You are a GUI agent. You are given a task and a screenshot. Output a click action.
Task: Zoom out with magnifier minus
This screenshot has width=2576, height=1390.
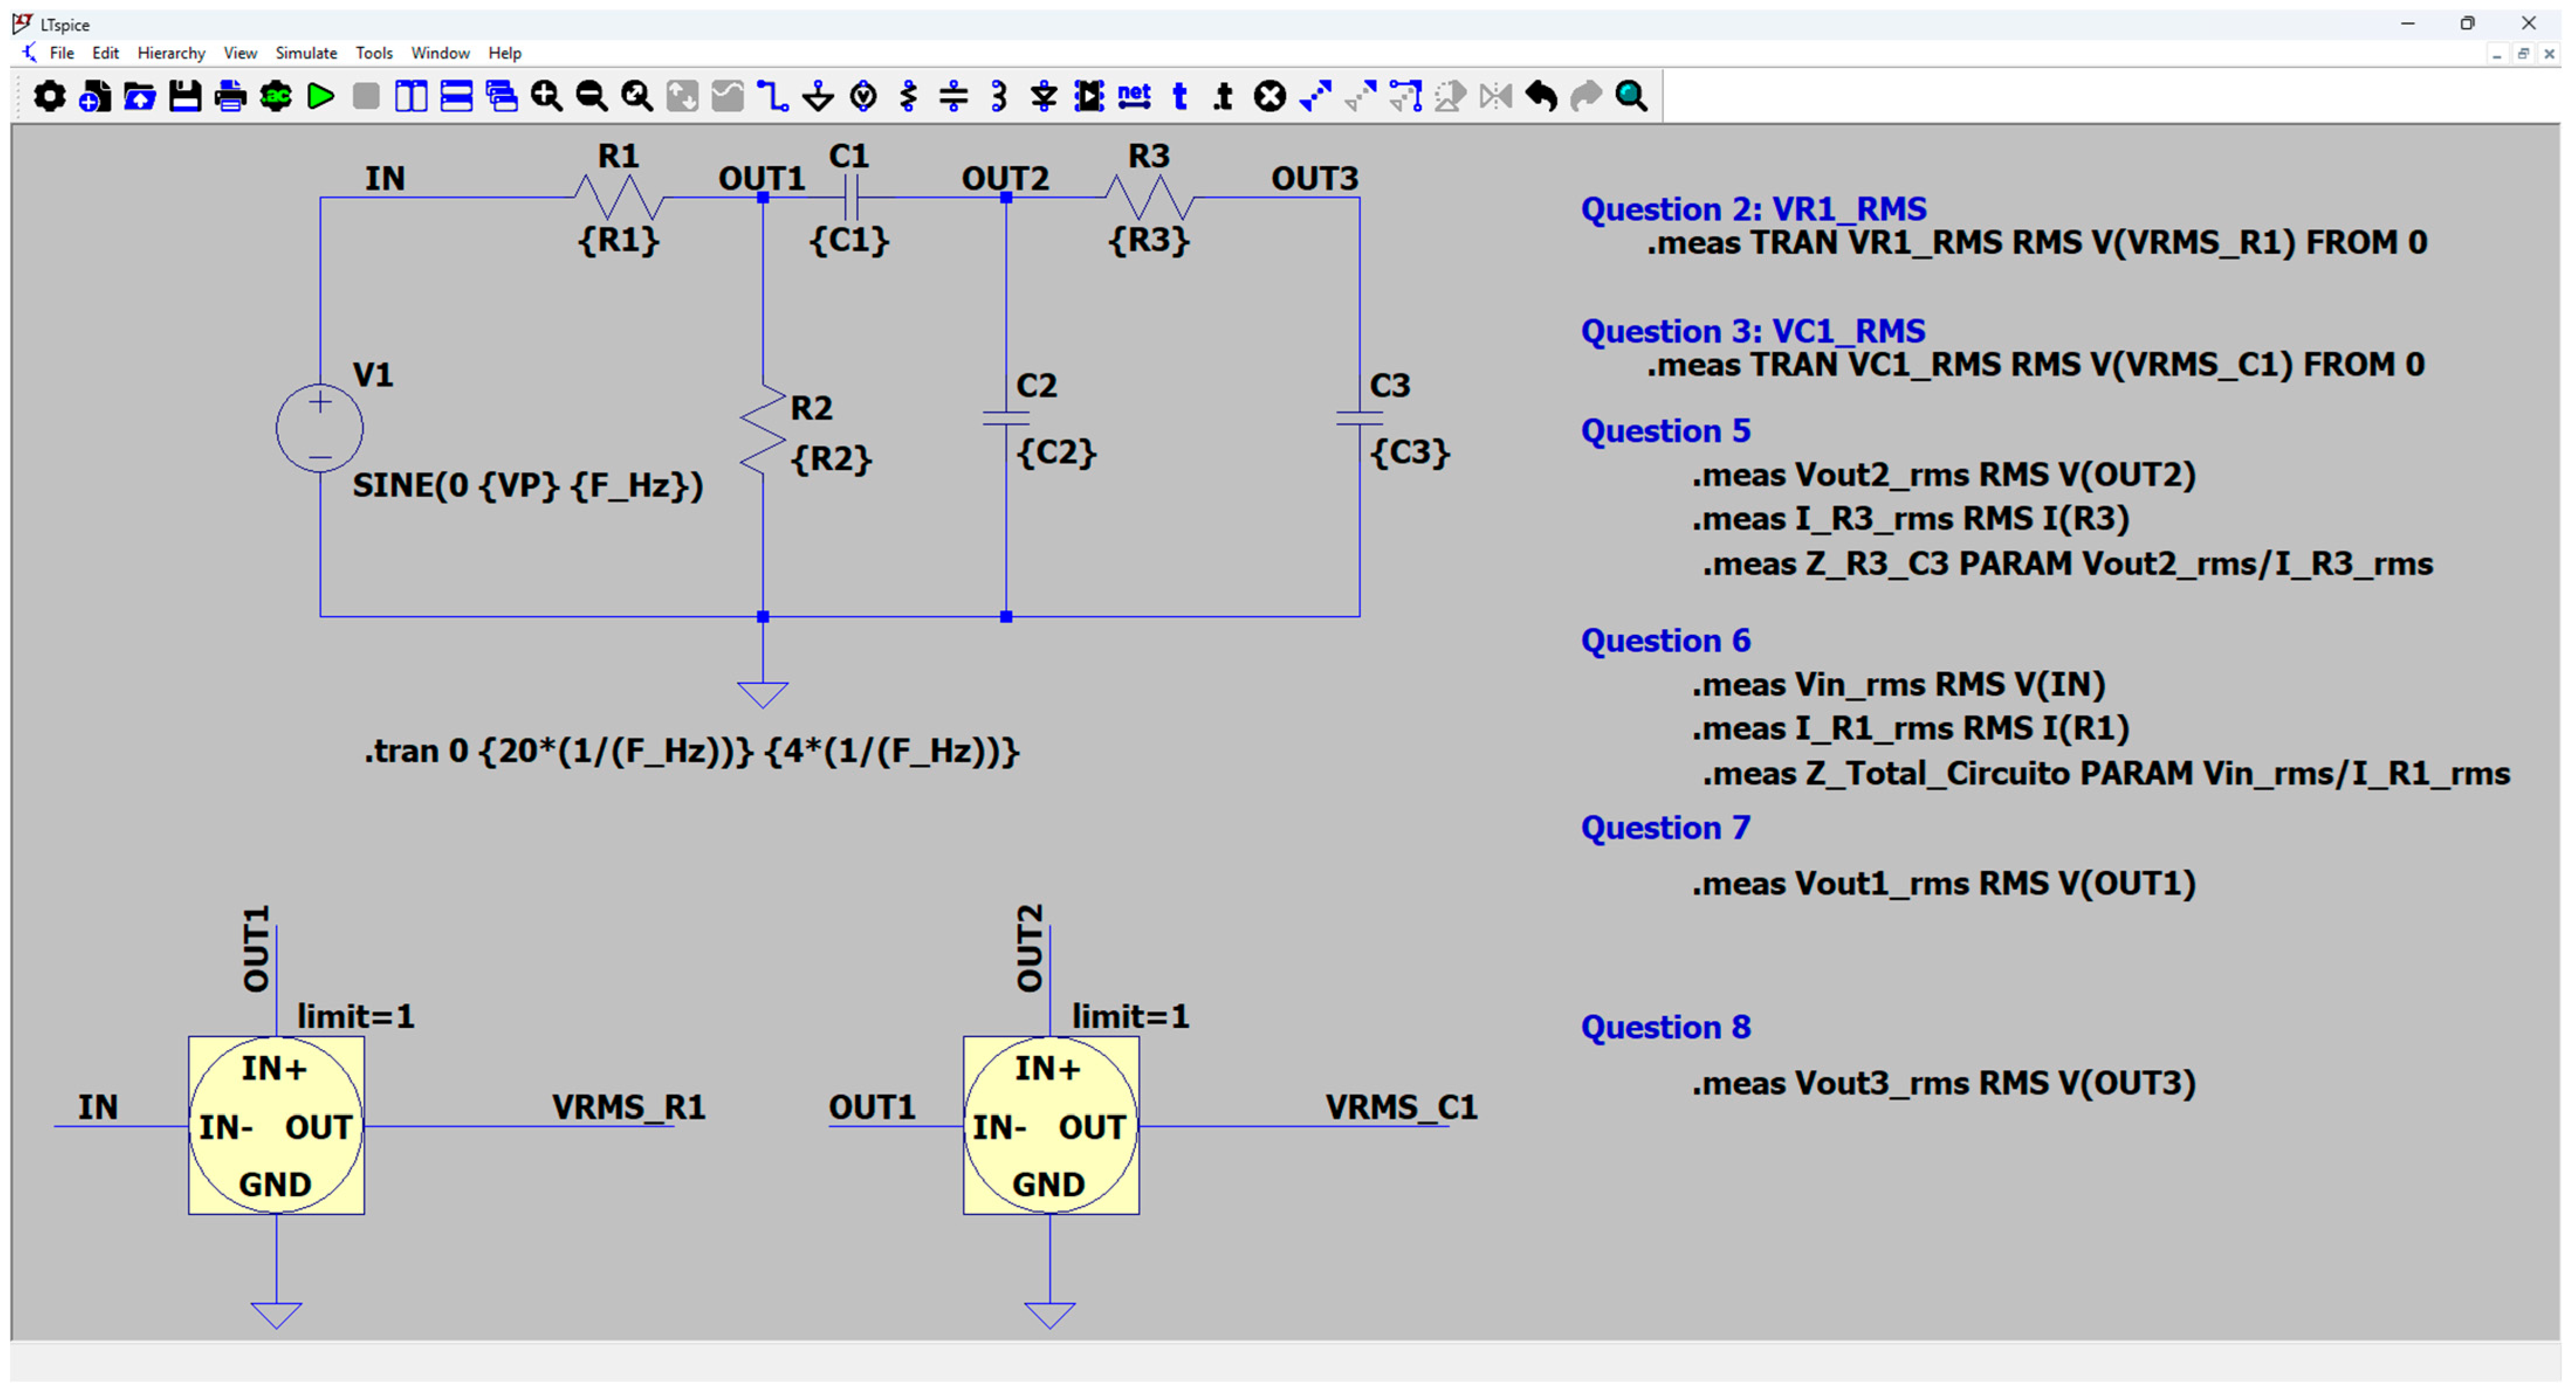[592, 96]
